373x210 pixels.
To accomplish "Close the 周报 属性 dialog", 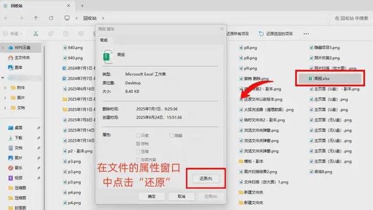I will (x=222, y=29).
